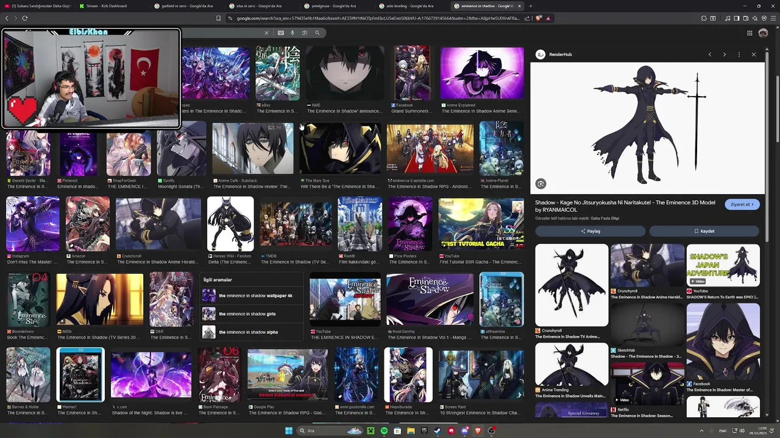Click the taskbar Ara search box

coord(330,431)
